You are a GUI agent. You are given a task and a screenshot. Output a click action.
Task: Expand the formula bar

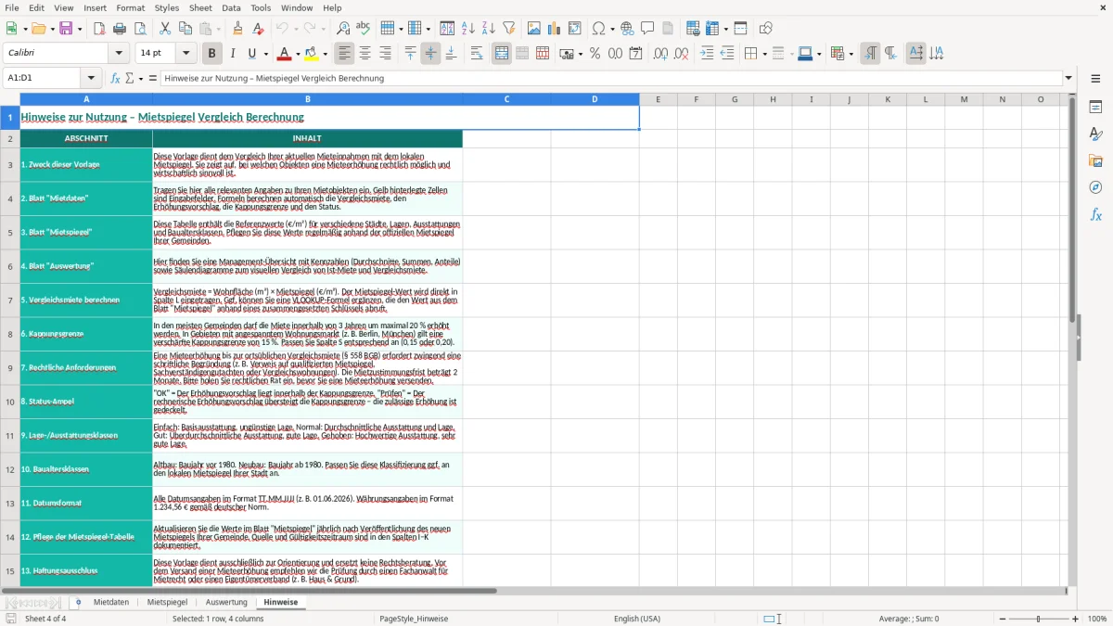(1068, 79)
